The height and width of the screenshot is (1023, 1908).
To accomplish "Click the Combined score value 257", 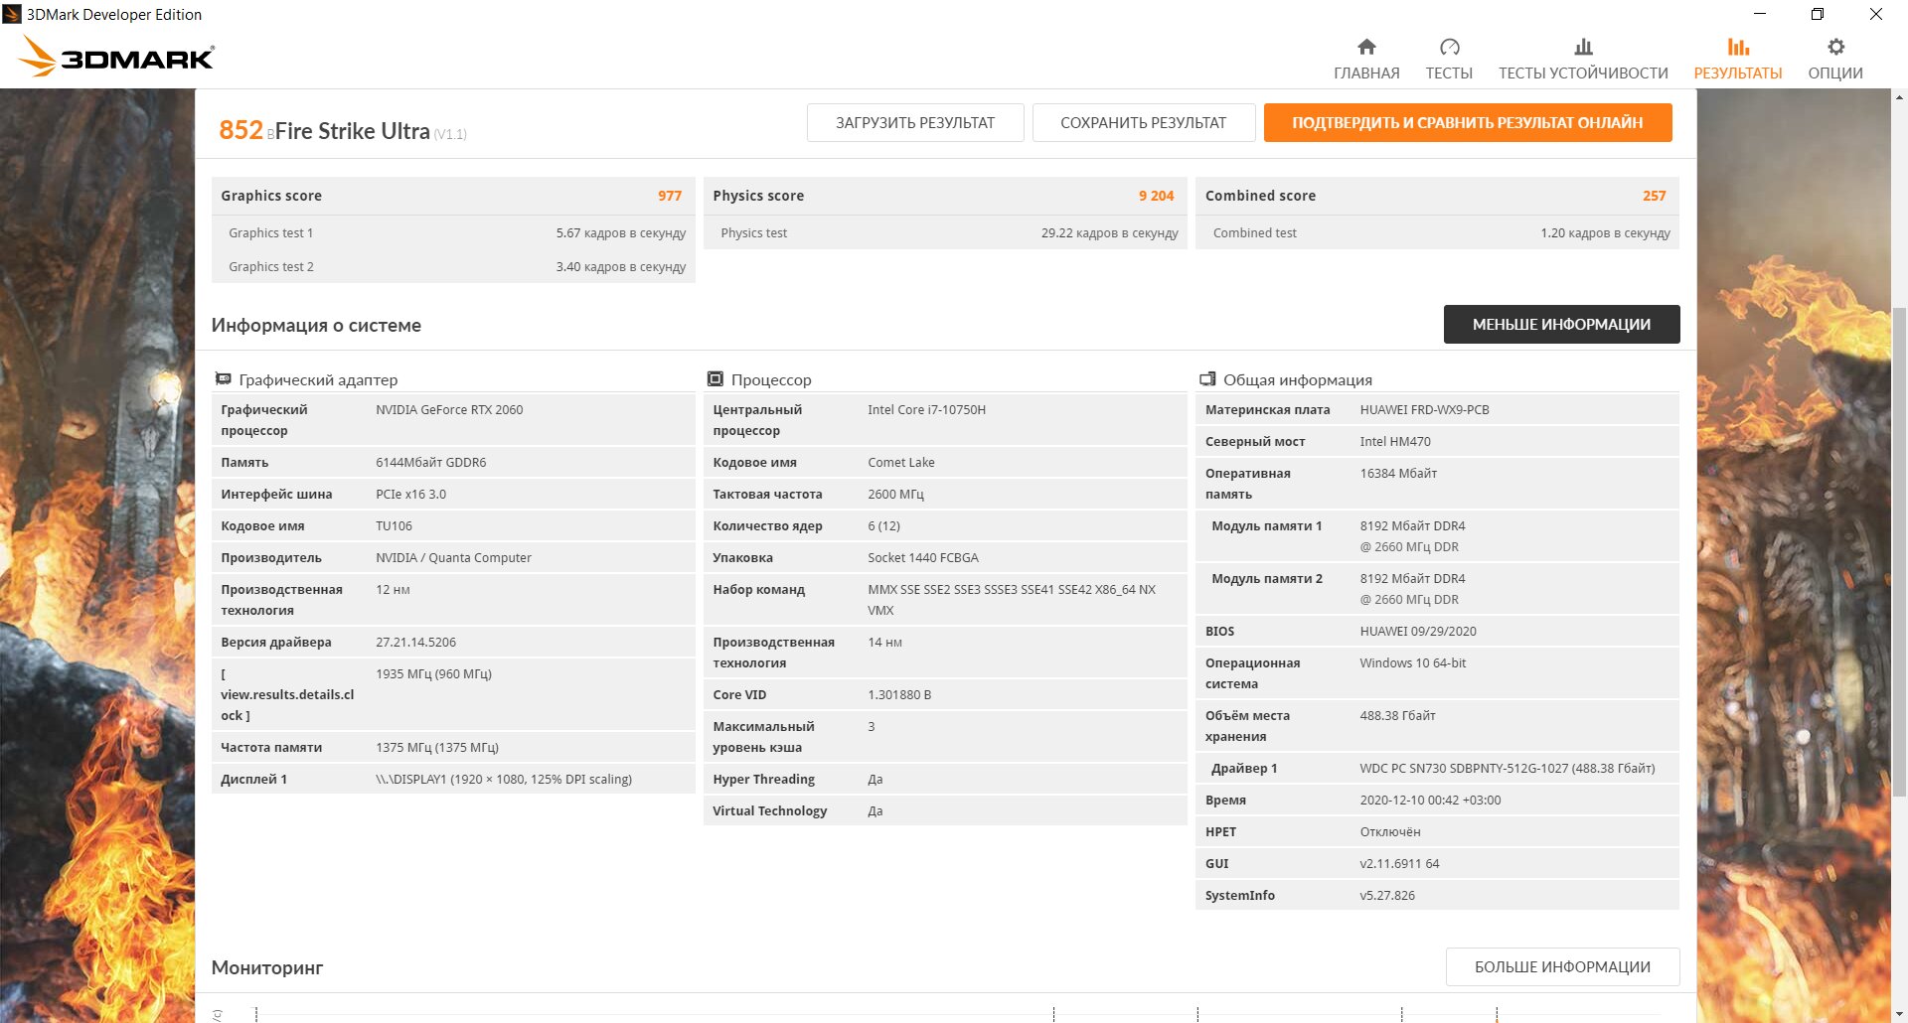I will pyautogui.click(x=1654, y=196).
